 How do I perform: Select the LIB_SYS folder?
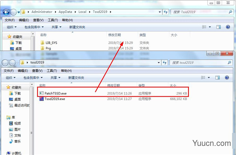49,43
